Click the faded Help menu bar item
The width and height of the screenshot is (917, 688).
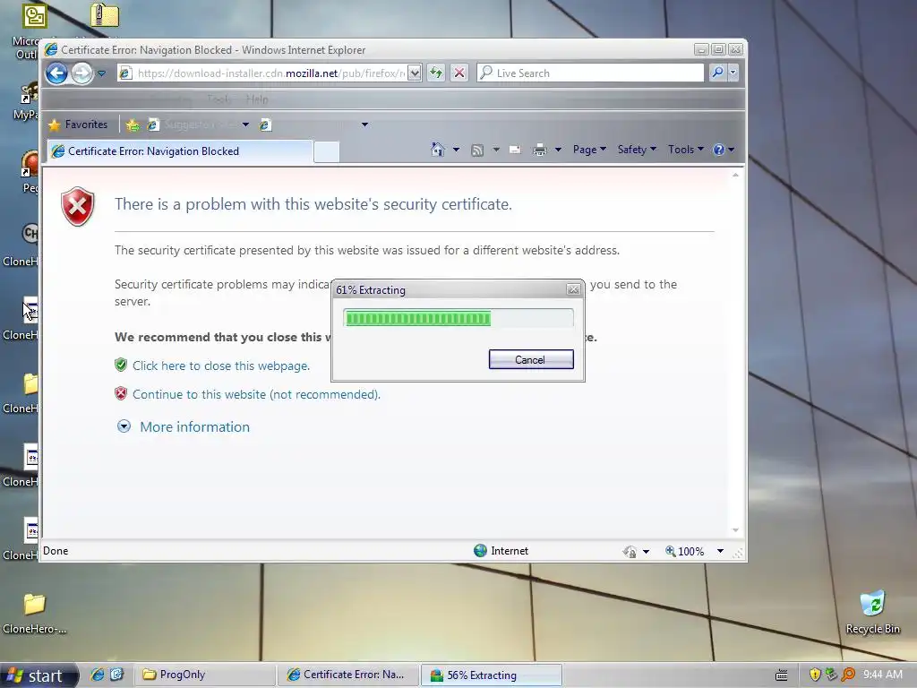257,99
